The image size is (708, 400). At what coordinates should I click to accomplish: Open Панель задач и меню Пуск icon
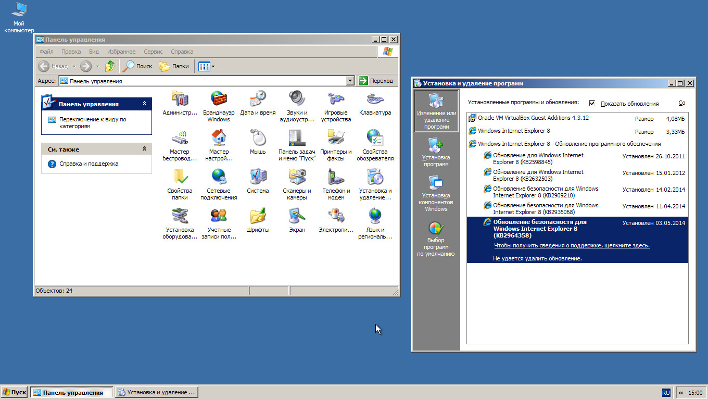[297, 145]
